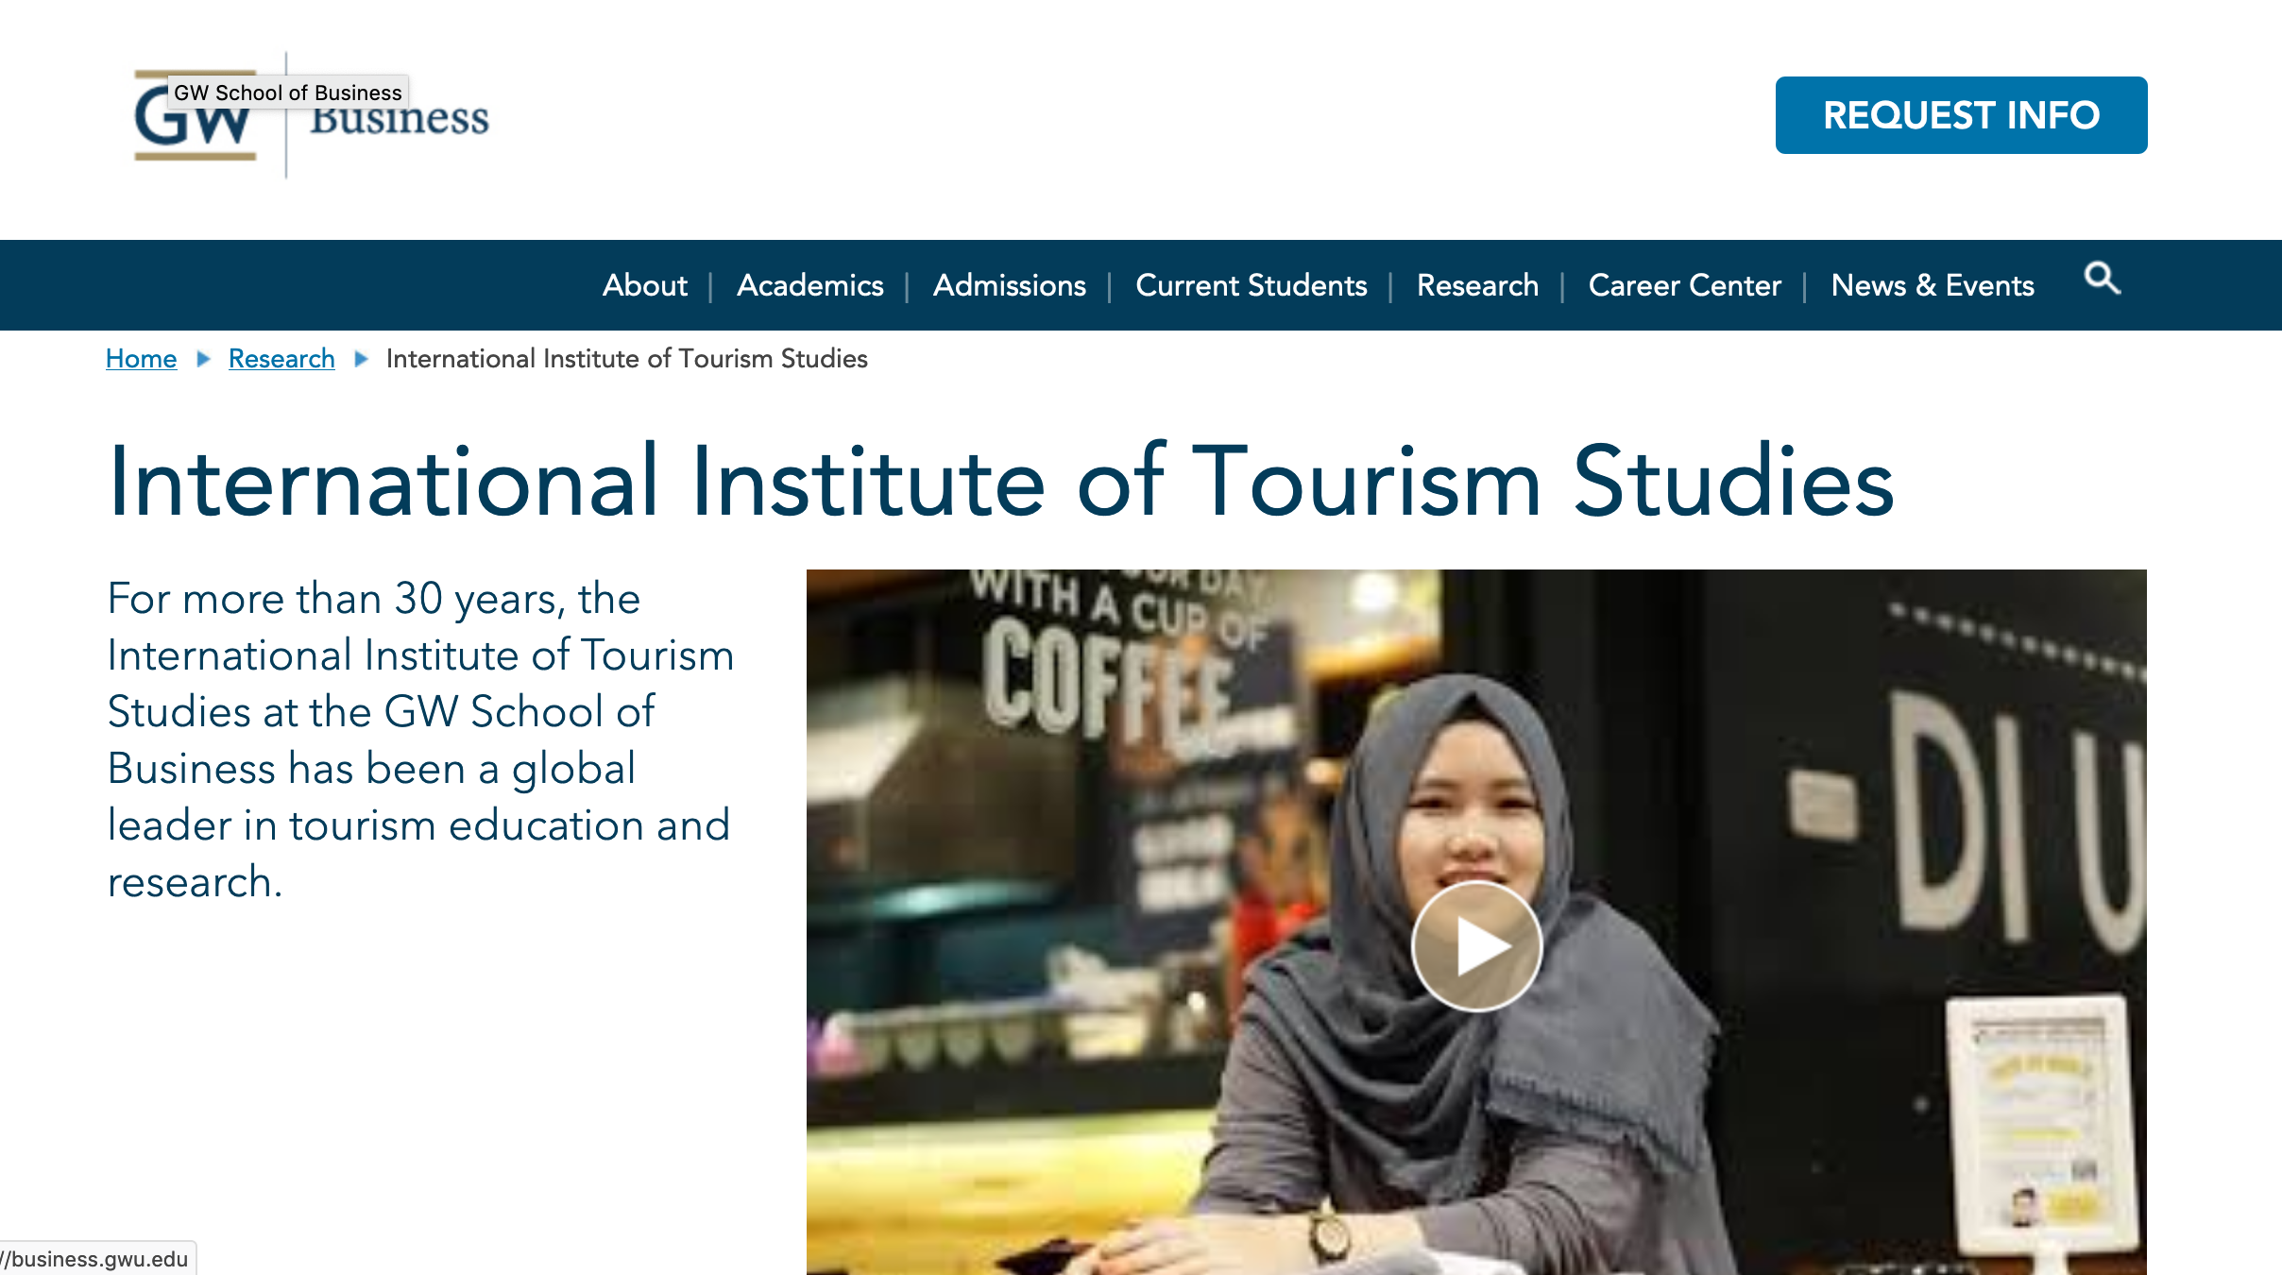Open the News & Events menu
Viewport: 2282px width, 1275px height.
tap(1933, 285)
